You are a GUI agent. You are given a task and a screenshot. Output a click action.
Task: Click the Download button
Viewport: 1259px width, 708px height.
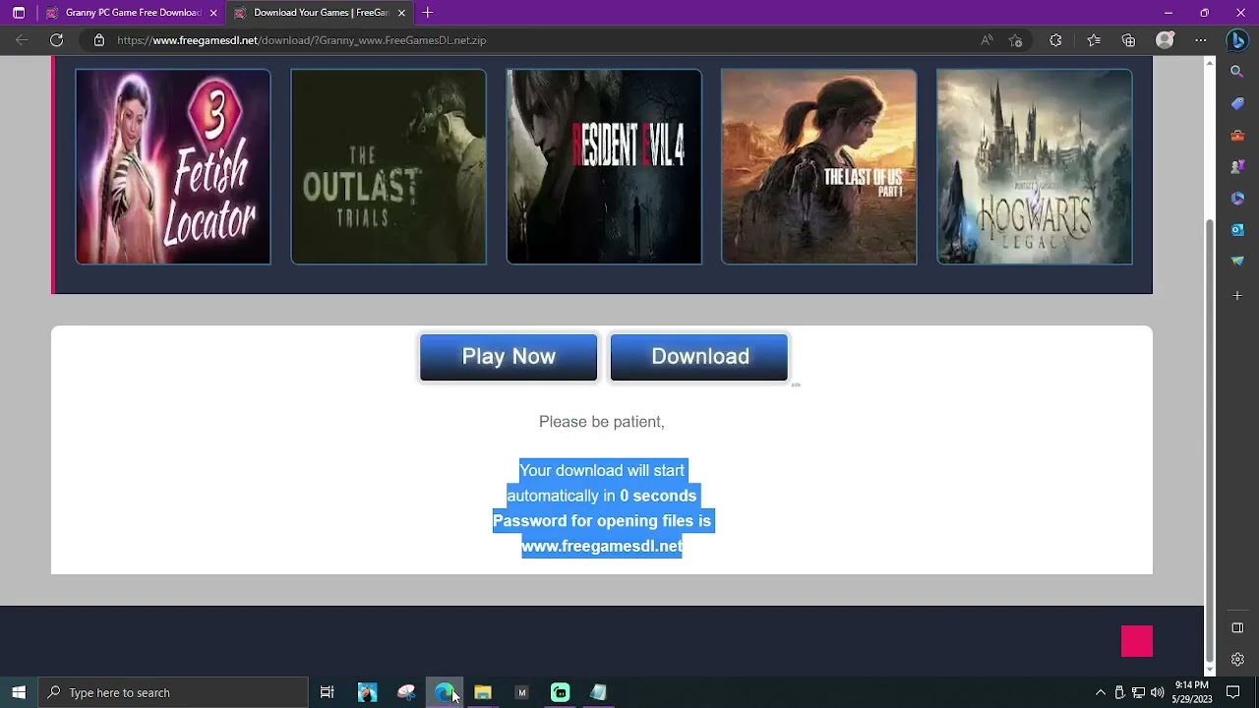tap(699, 357)
